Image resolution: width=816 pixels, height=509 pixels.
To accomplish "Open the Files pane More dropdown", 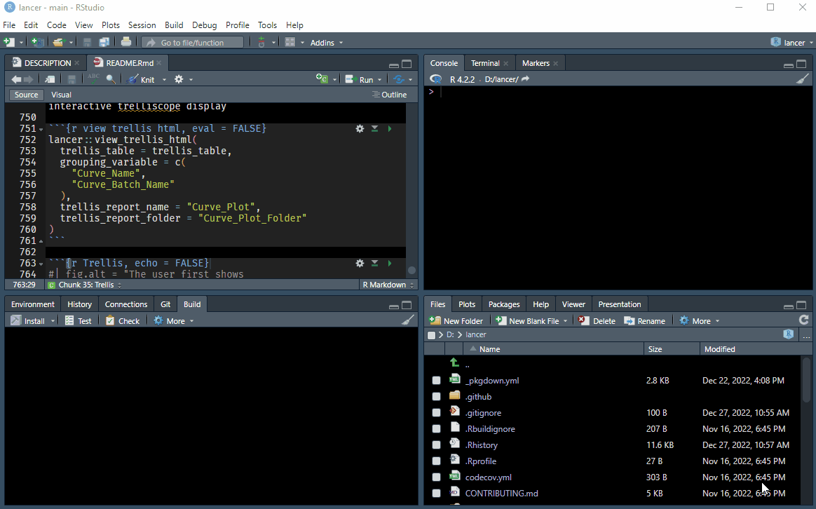I will (x=700, y=320).
